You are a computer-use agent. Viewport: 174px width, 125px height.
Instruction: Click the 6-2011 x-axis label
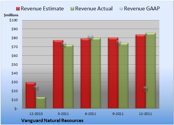(91, 114)
